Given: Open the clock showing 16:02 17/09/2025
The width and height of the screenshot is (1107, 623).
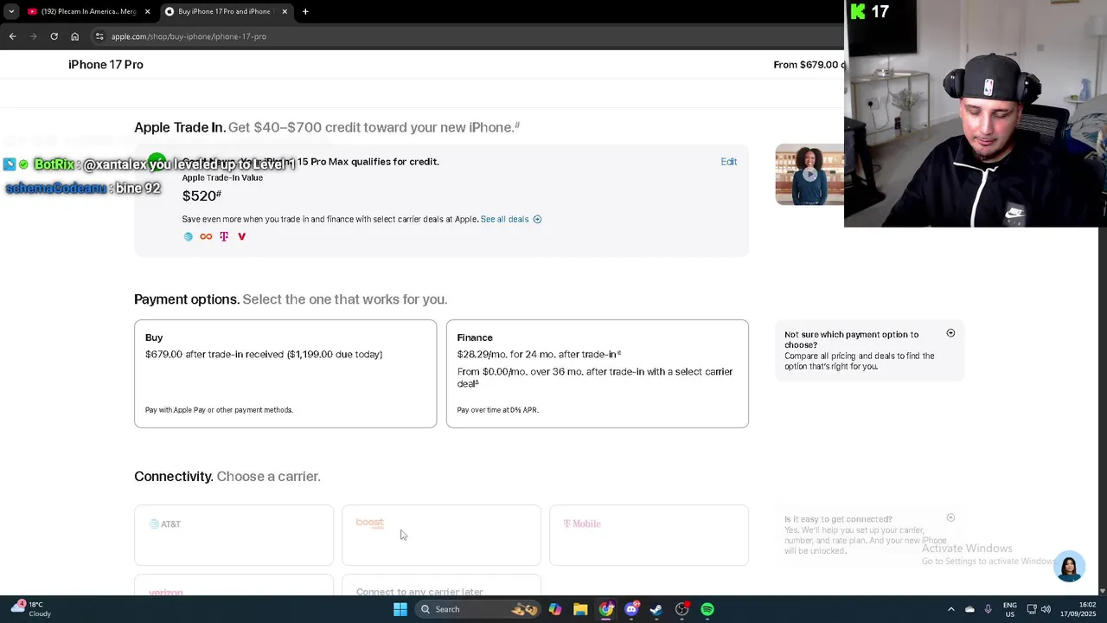Looking at the screenshot, I should click(x=1078, y=609).
